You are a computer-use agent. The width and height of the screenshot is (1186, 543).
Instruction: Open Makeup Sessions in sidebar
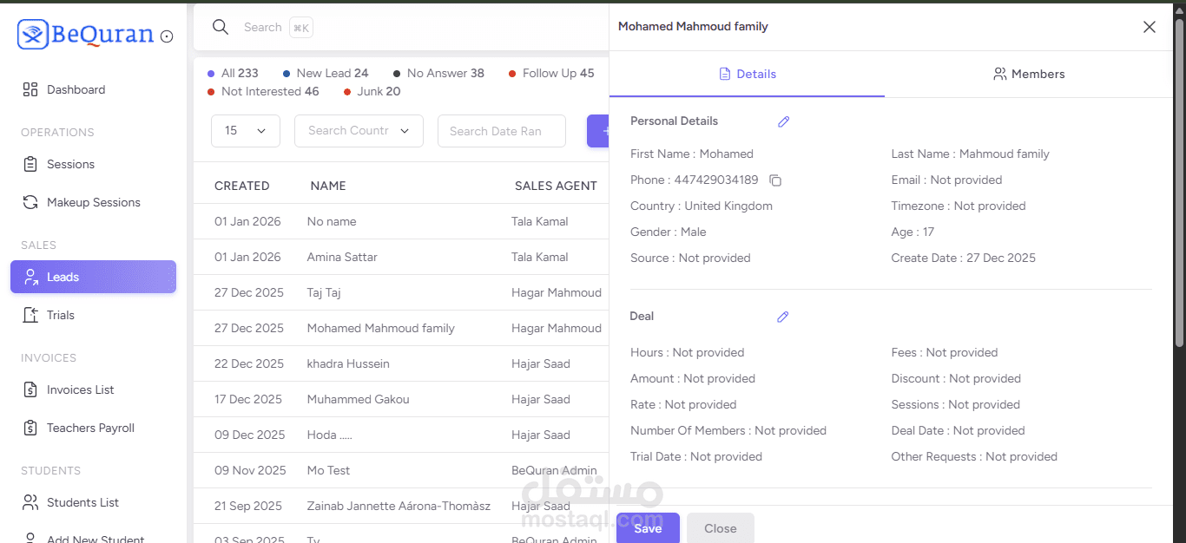93,202
